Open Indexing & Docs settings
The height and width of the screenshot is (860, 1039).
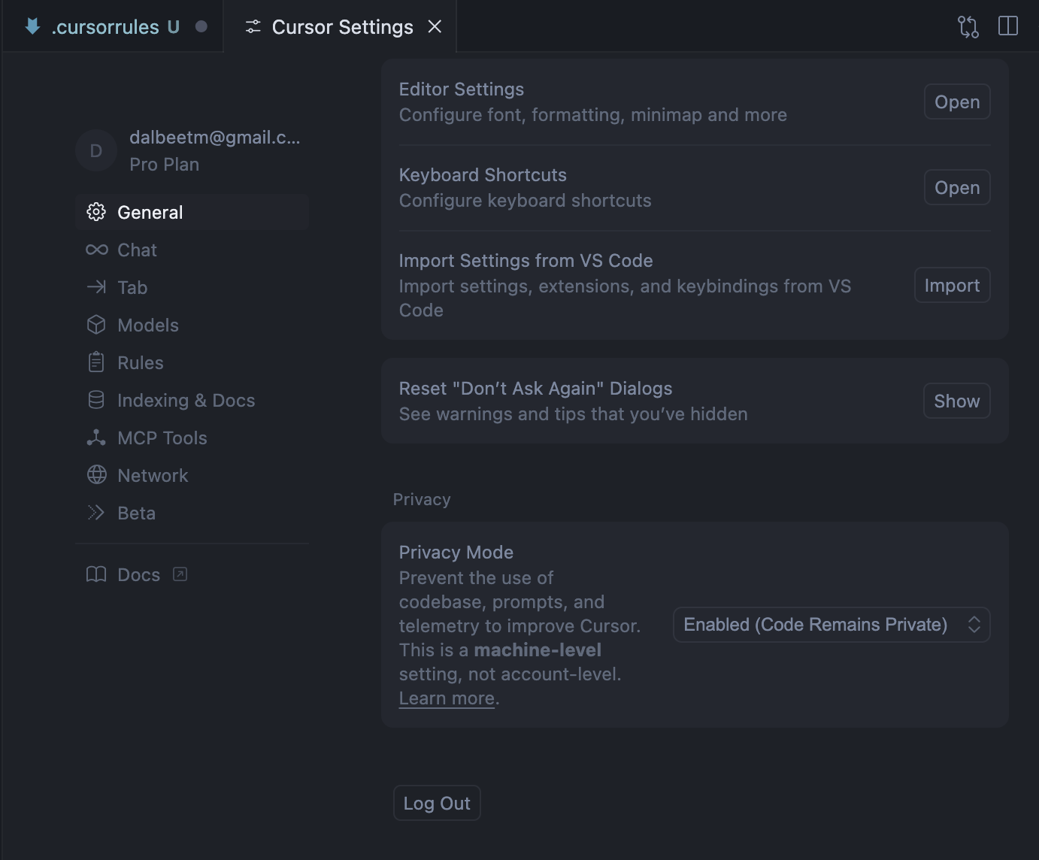coord(192,400)
